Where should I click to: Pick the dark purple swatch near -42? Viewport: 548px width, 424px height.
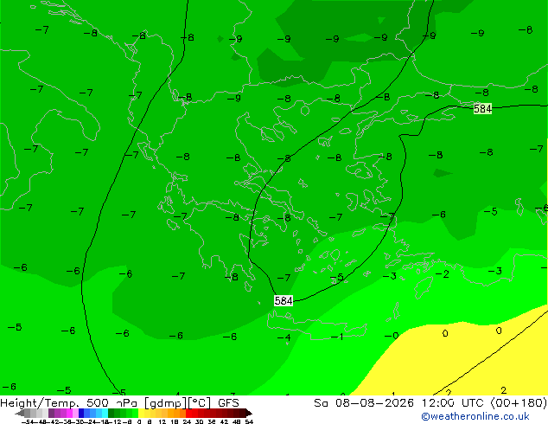click(x=51, y=413)
